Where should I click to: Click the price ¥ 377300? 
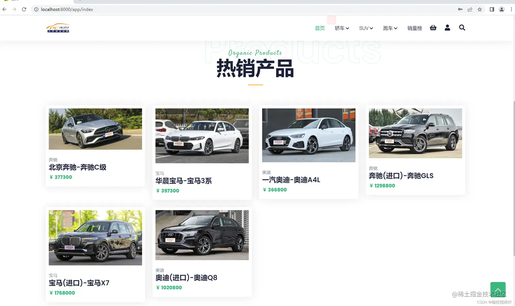[x=61, y=177]
